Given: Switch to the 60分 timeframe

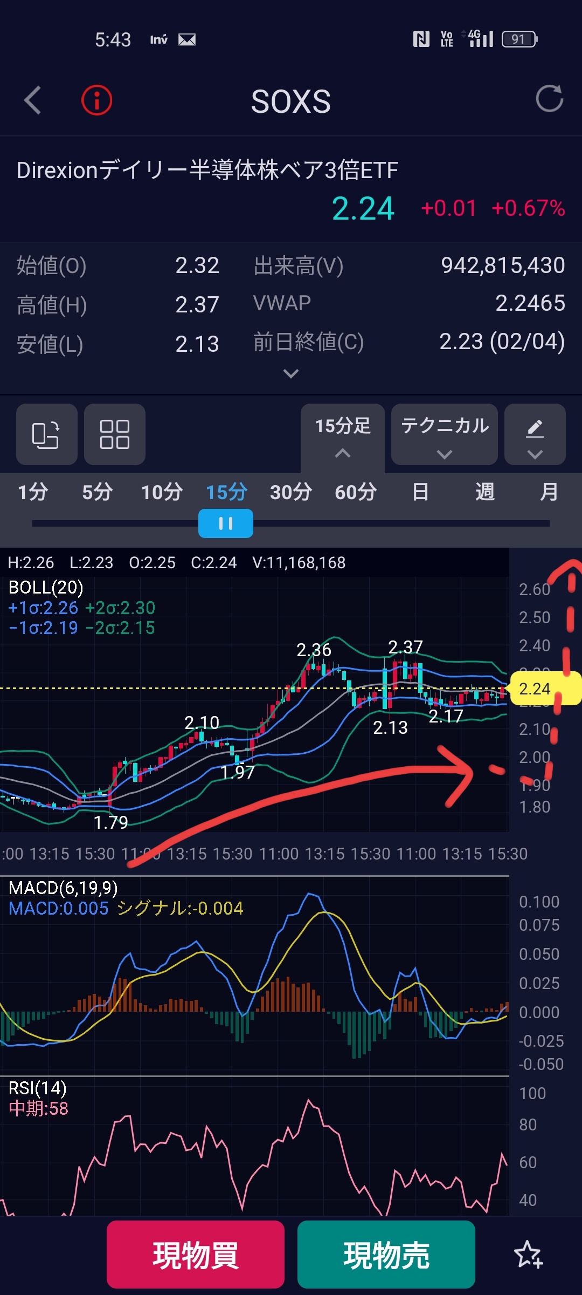Looking at the screenshot, I should [356, 492].
